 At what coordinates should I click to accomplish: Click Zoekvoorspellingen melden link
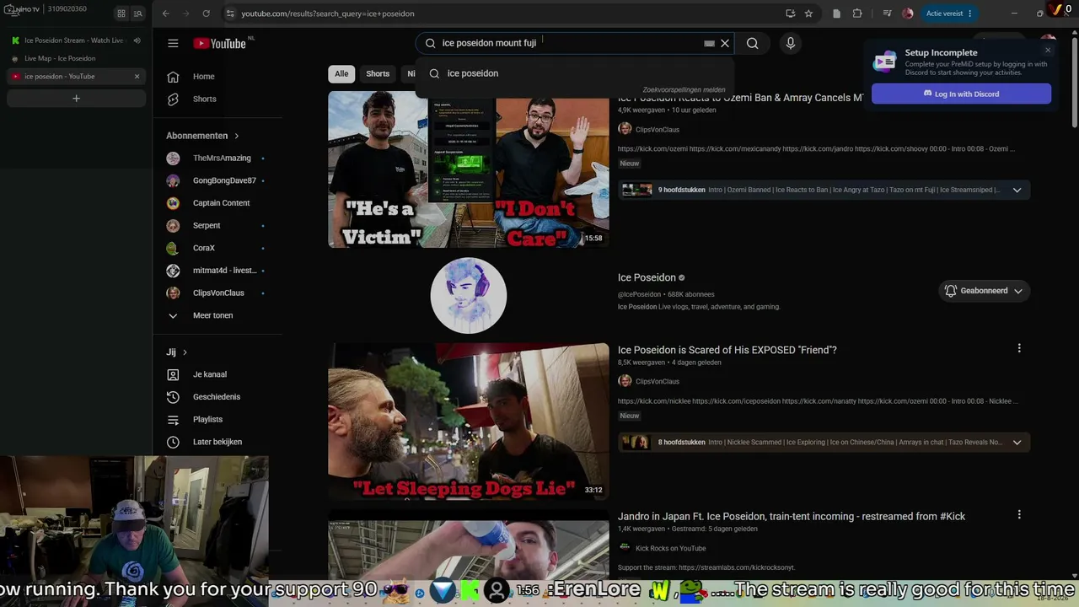(684, 89)
